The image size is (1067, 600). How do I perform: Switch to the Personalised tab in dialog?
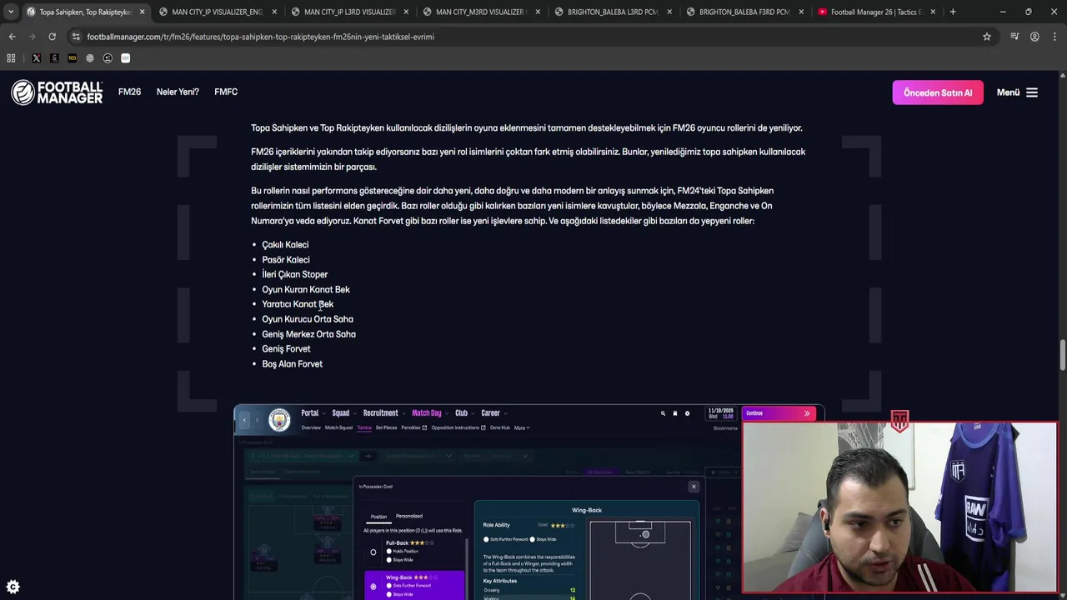pyautogui.click(x=409, y=517)
